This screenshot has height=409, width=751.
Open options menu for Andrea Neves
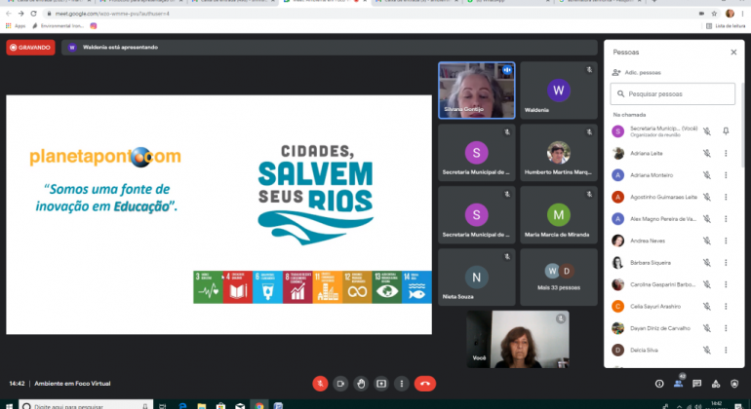point(726,241)
